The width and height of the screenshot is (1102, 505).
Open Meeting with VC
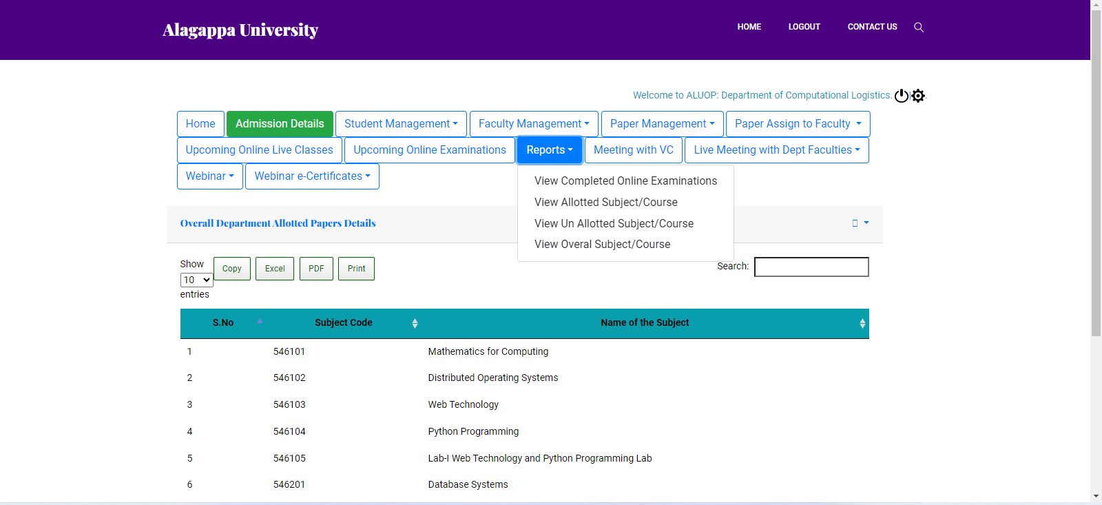[634, 150]
